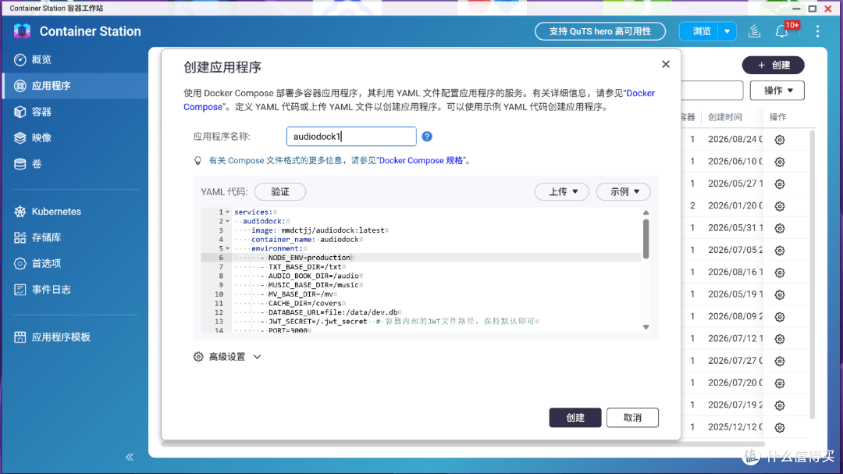Open gear settings for 2025/12/12 row

780,428
